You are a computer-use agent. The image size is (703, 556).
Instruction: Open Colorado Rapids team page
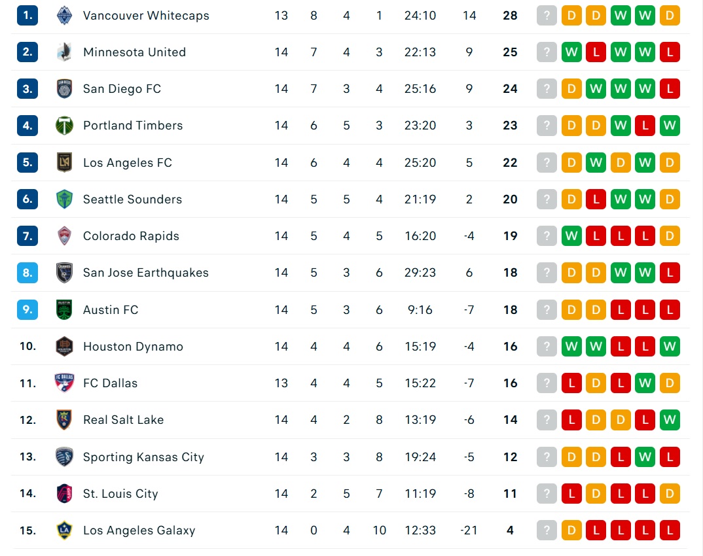131,236
